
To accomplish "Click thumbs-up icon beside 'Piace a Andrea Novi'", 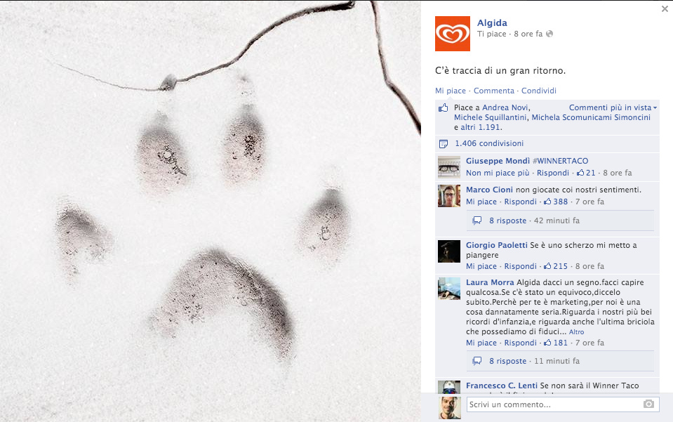I will [443, 107].
